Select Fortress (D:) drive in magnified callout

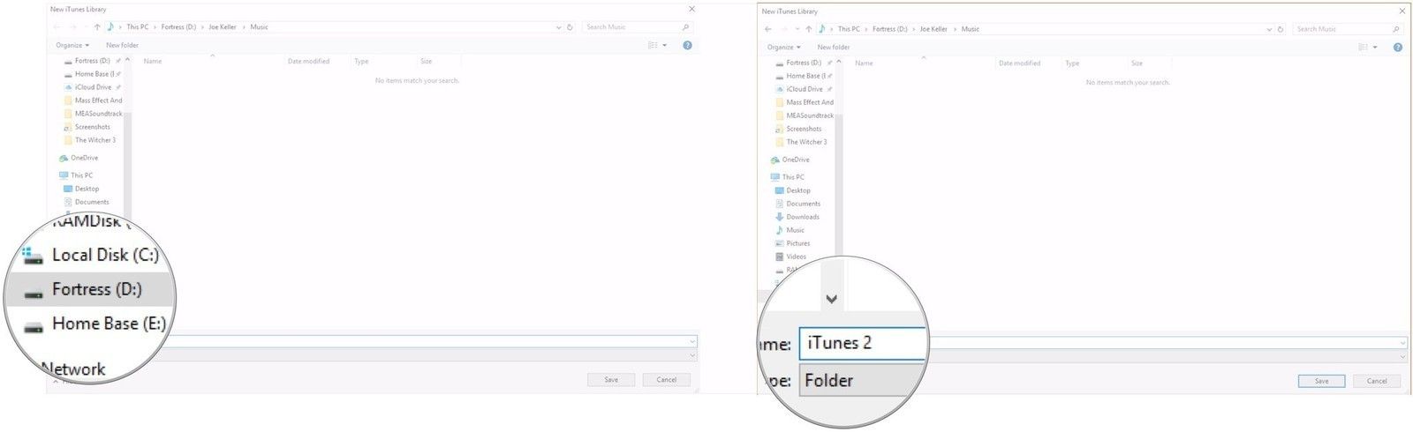tap(96, 289)
